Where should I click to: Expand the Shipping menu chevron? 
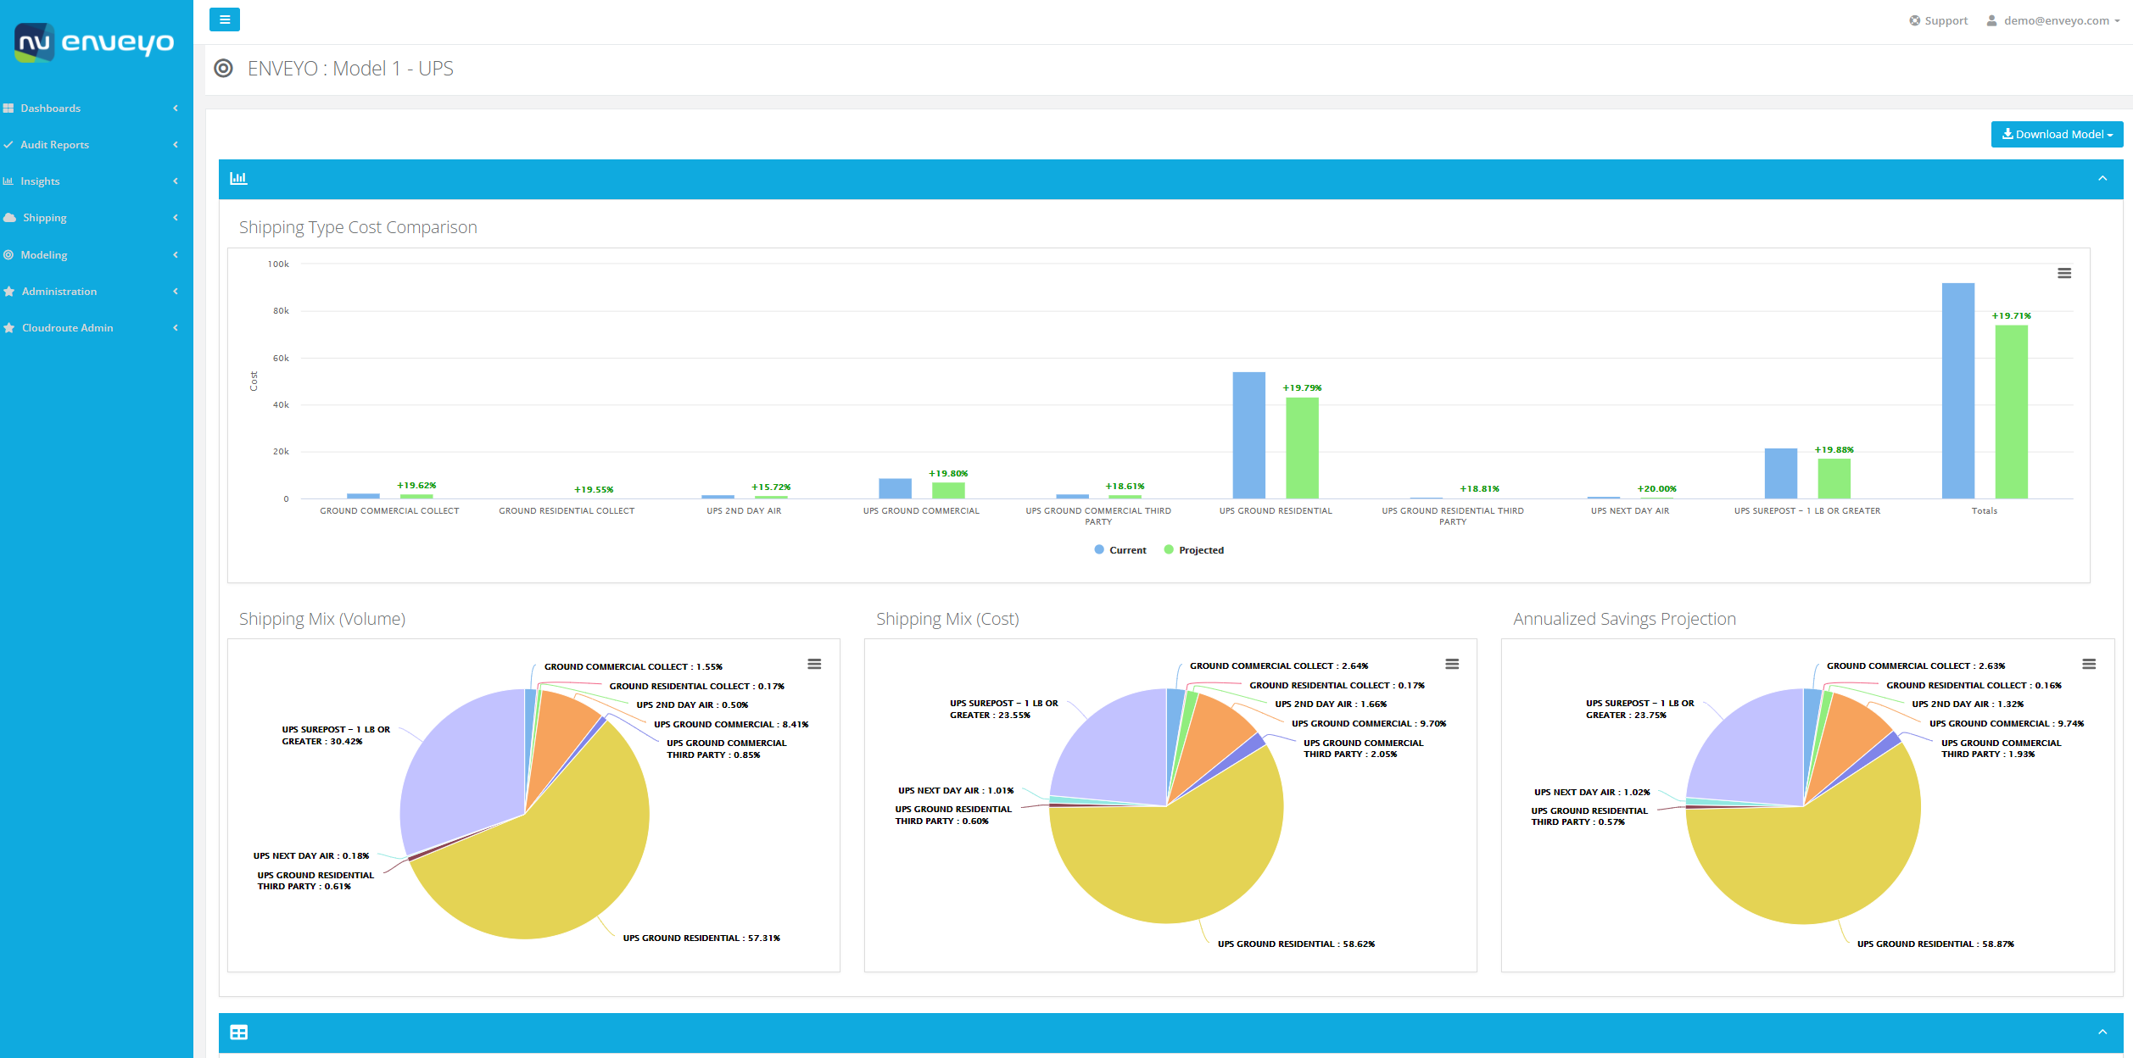(176, 218)
